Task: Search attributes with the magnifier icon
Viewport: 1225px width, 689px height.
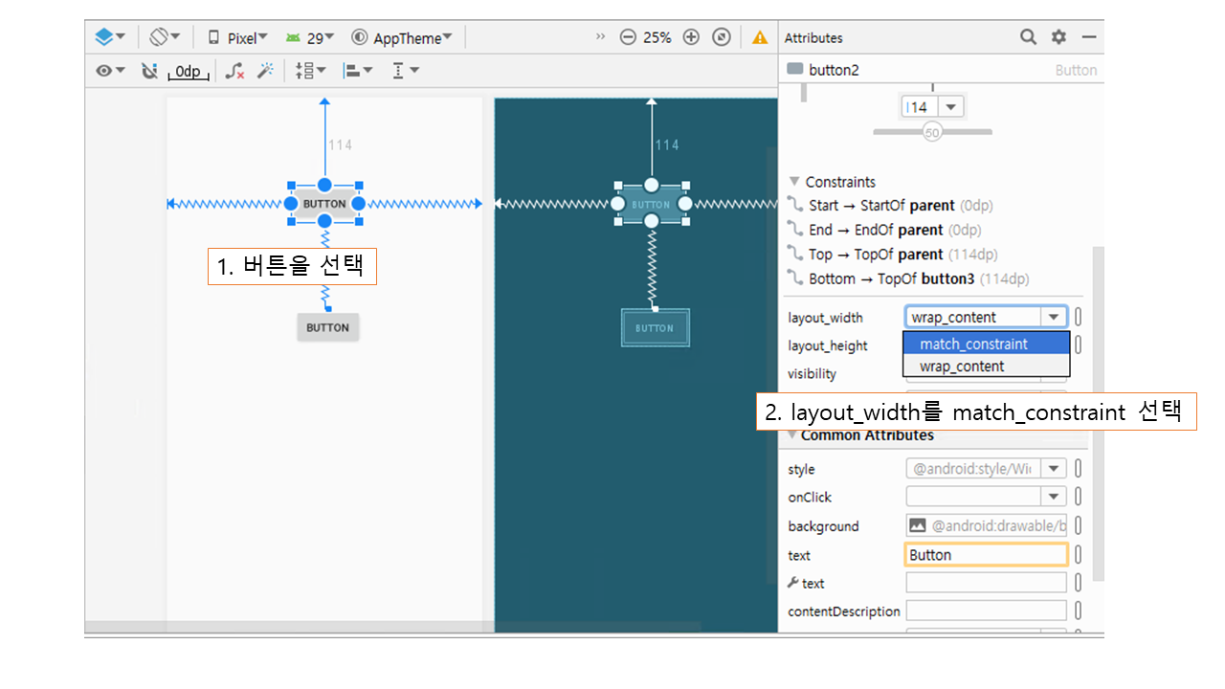Action: coord(1028,37)
